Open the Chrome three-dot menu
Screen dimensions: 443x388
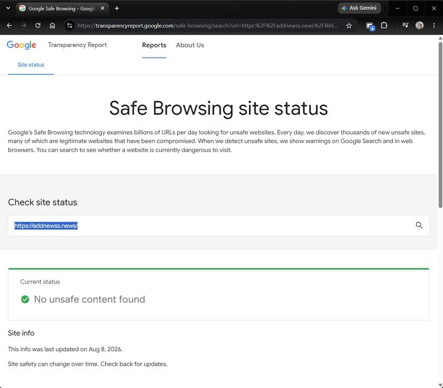pyautogui.click(x=434, y=26)
